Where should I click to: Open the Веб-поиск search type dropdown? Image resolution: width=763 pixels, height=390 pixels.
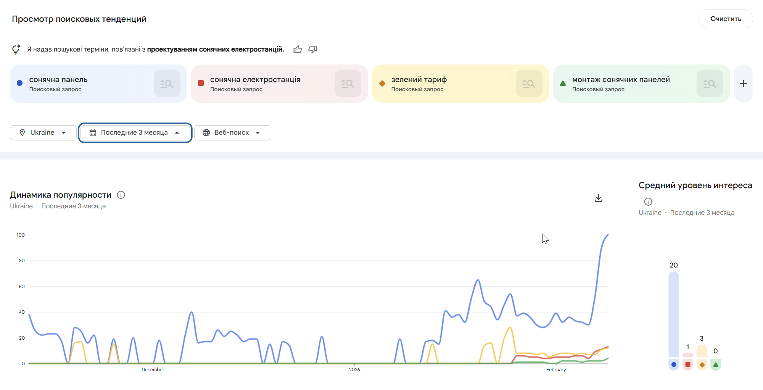point(232,133)
